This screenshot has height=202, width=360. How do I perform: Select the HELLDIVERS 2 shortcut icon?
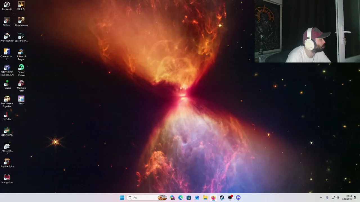point(7,149)
